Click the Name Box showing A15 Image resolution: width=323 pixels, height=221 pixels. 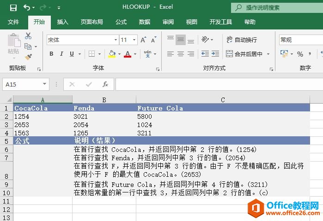click(x=22, y=84)
